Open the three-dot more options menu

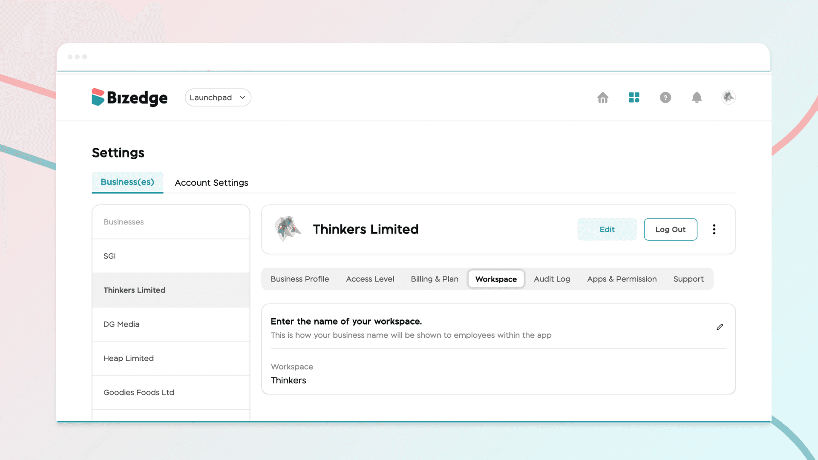(x=714, y=230)
